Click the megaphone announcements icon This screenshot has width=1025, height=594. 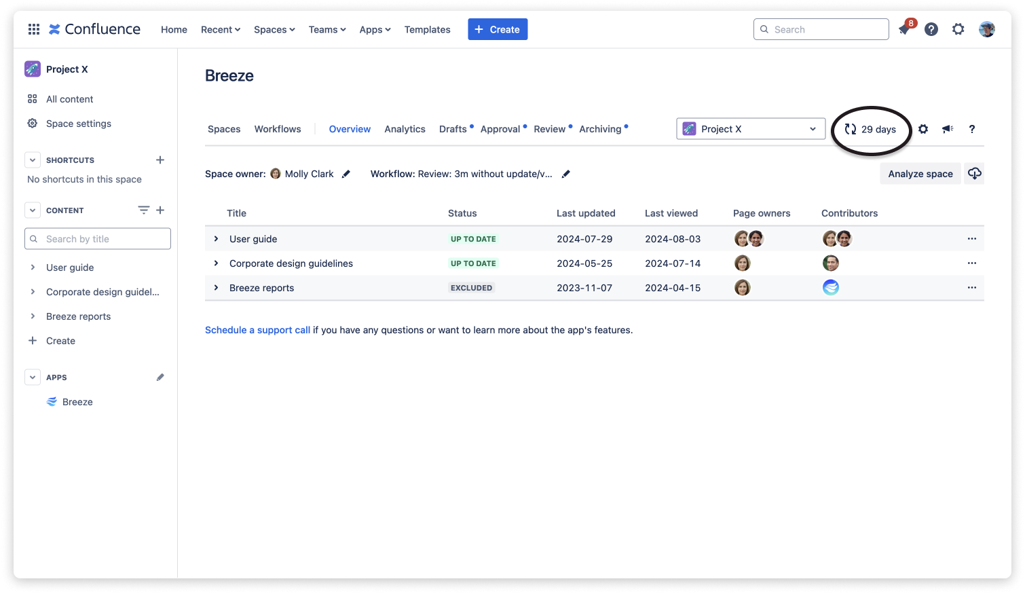tap(948, 129)
